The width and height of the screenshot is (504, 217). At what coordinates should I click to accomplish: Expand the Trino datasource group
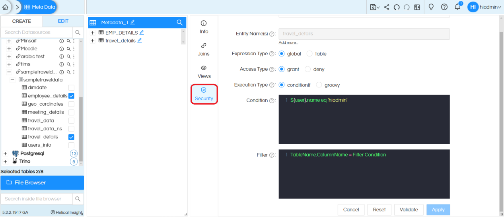5,162
